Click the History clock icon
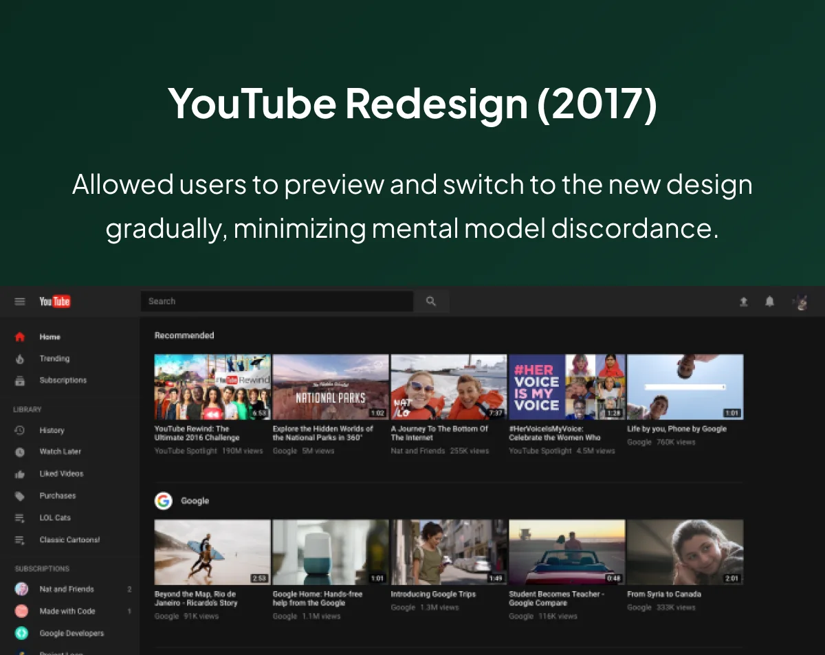 pos(20,430)
